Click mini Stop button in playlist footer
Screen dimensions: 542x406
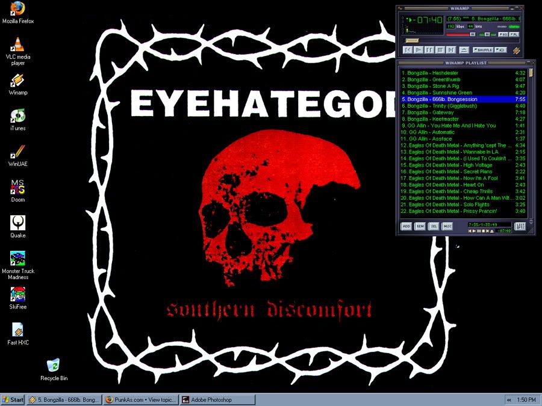click(483, 231)
